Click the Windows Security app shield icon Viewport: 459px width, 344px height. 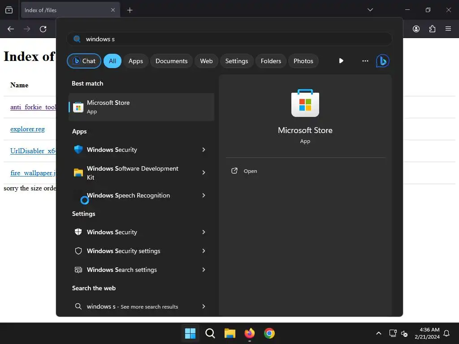pos(78,150)
